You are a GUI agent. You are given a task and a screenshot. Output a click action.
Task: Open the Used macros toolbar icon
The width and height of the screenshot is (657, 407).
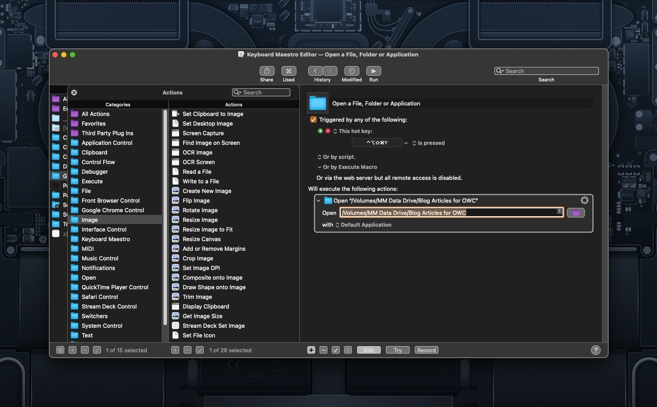click(x=289, y=71)
